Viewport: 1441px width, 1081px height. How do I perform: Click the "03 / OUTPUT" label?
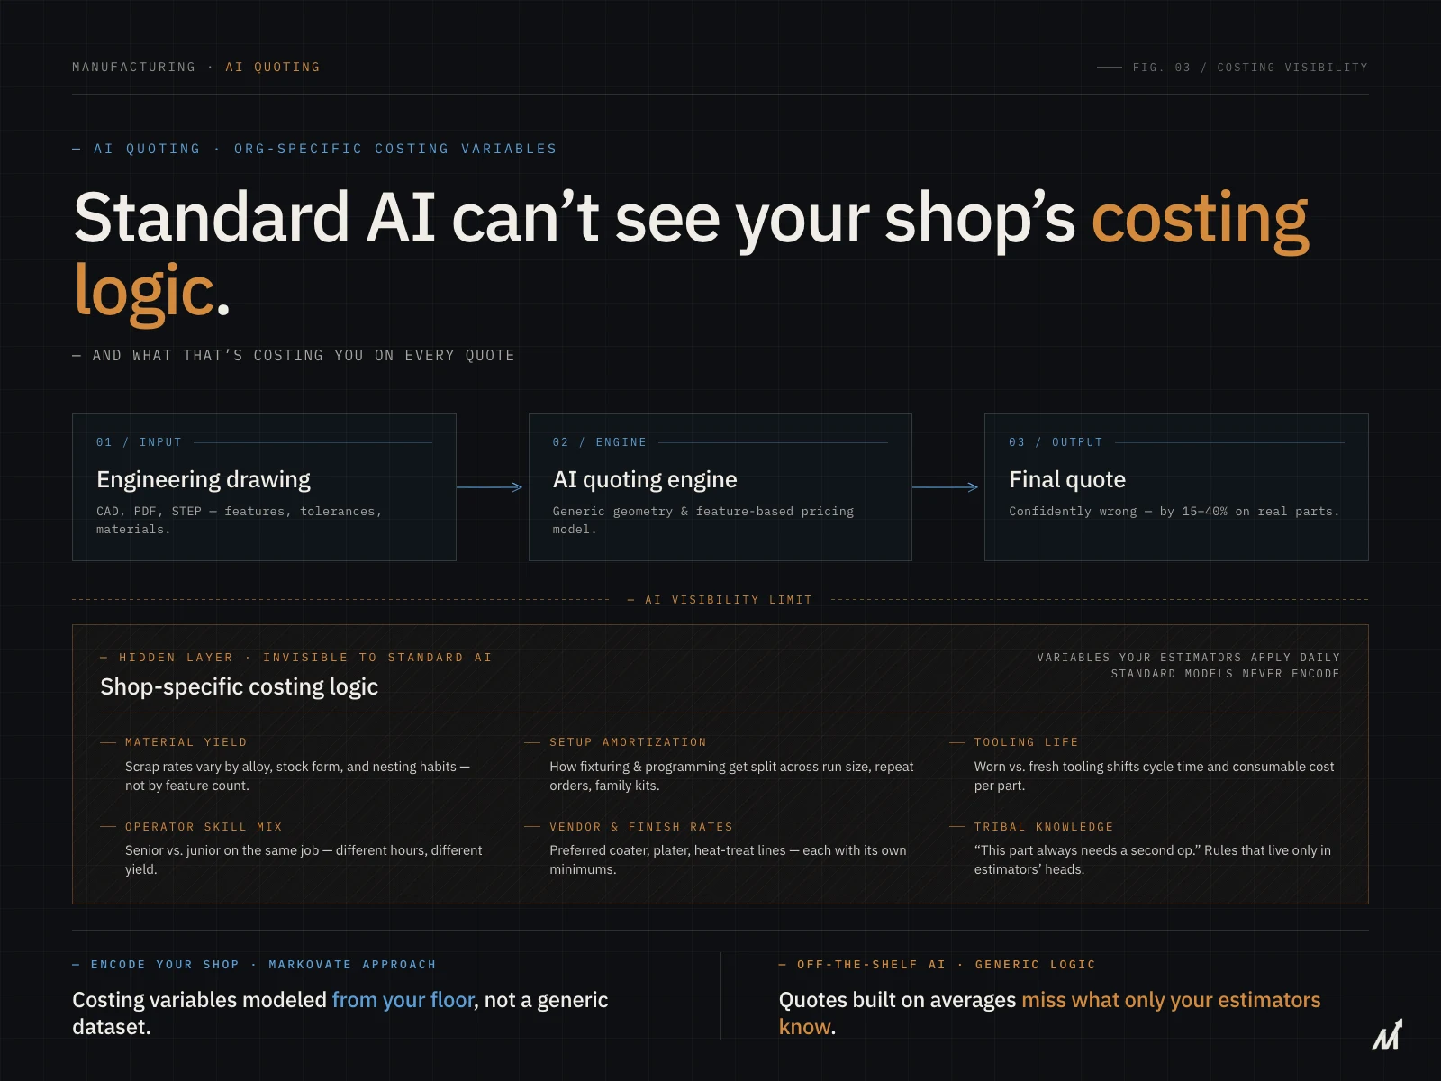[1056, 442]
